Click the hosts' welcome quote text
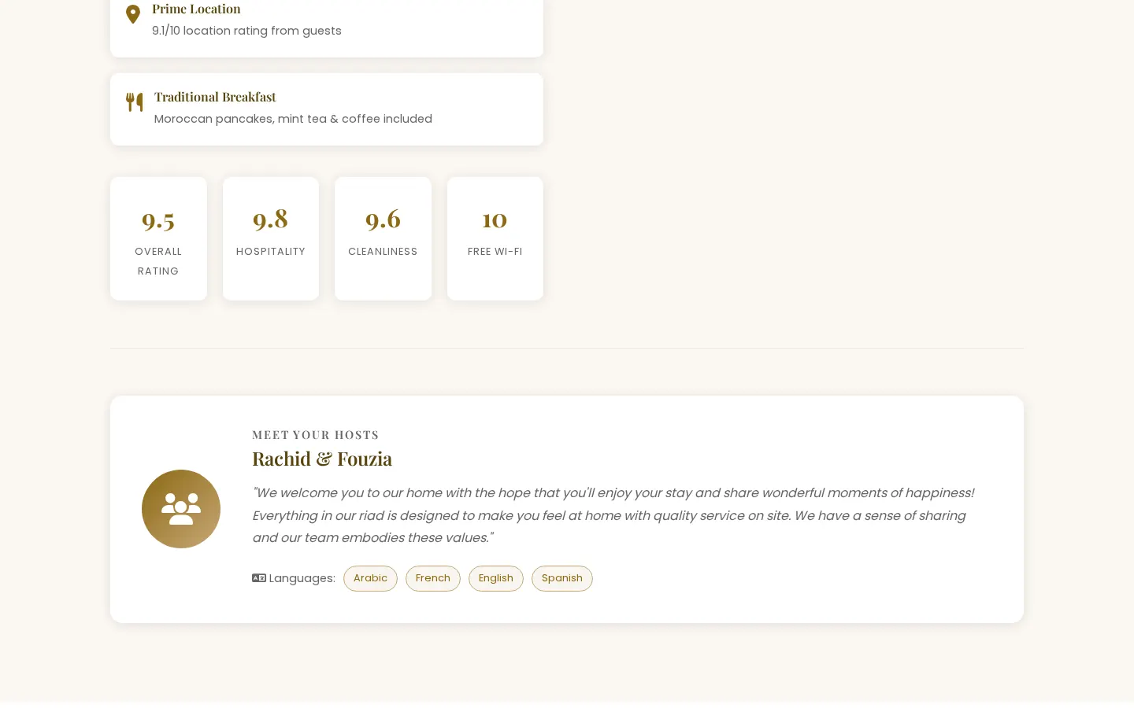1134x708 pixels. tap(613, 515)
